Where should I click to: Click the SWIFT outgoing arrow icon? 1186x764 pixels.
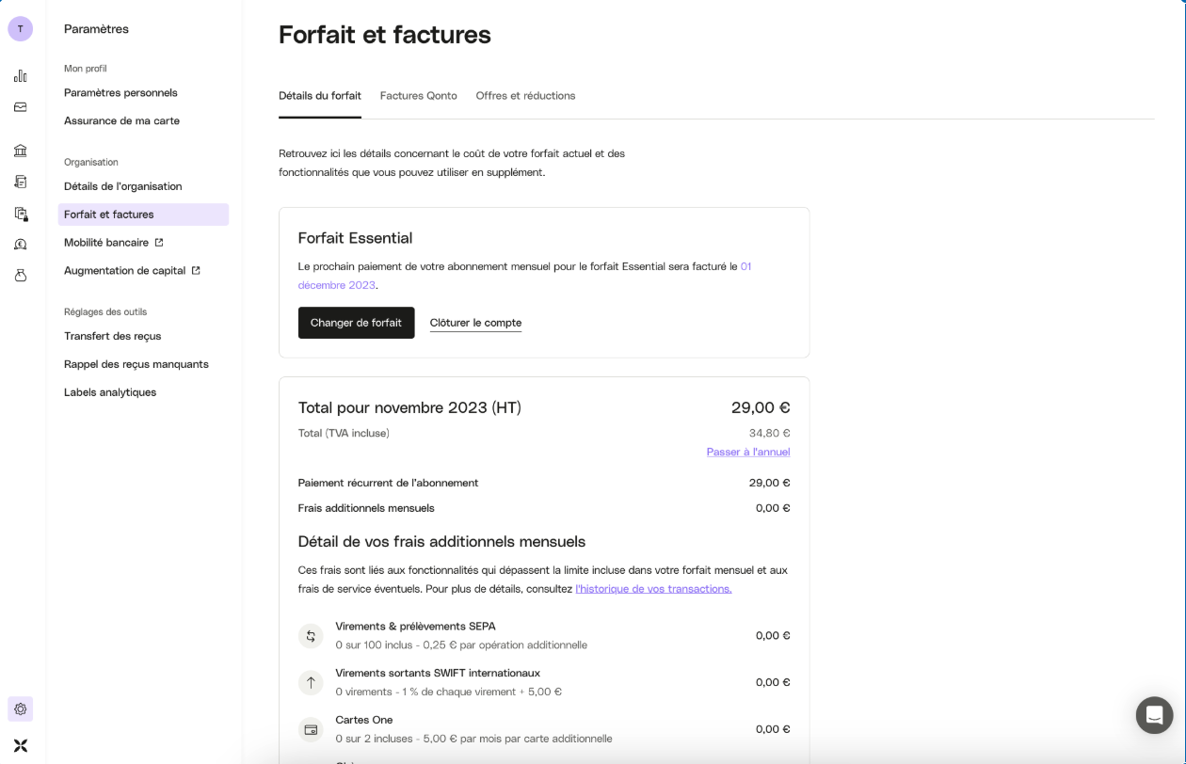coord(311,682)
